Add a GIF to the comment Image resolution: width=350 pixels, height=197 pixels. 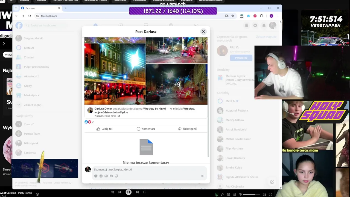(111, 176)
